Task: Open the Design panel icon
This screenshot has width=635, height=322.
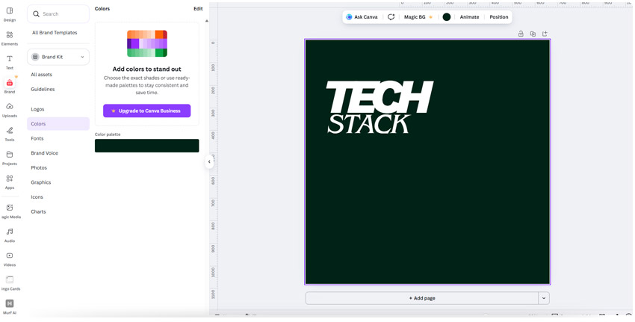Action: tap(10, 11)
